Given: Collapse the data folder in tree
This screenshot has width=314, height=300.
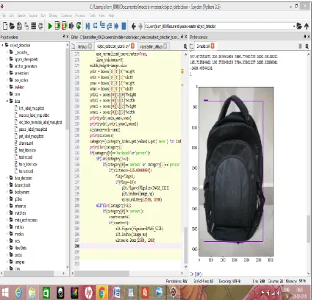Looking at the screenshot, I should click(7, 101).
